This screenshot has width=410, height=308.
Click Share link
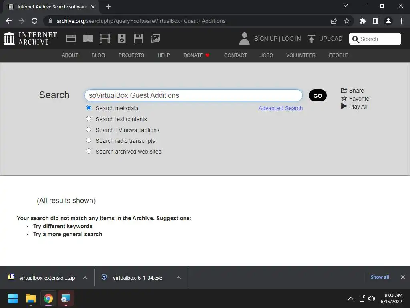tap(352, 91)
